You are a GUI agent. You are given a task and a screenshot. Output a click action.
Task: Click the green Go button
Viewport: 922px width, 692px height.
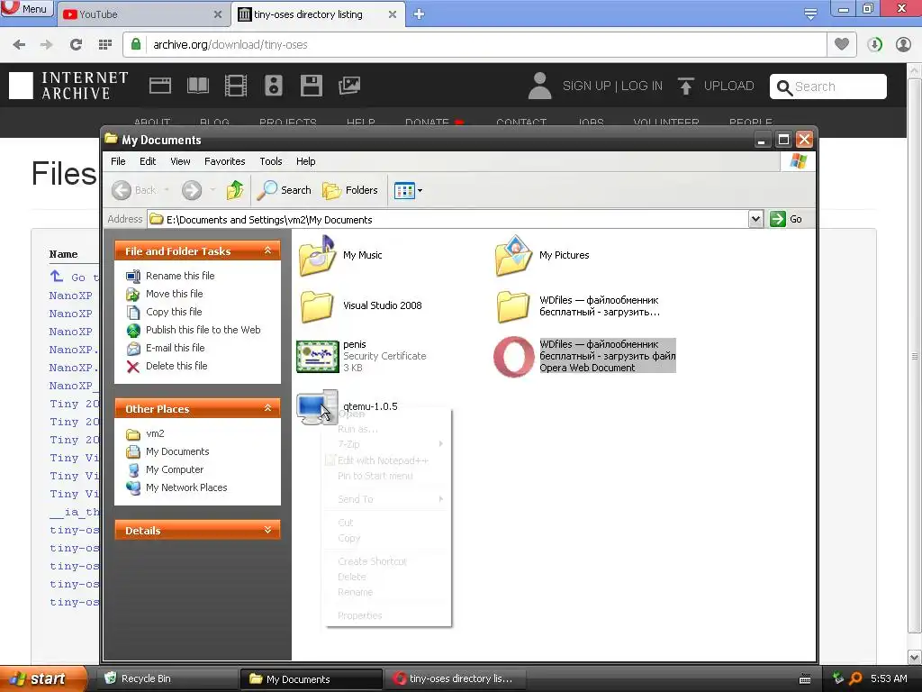click(x=786, y=220)
